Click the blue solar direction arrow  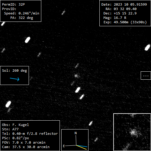(x=14, y=79)
